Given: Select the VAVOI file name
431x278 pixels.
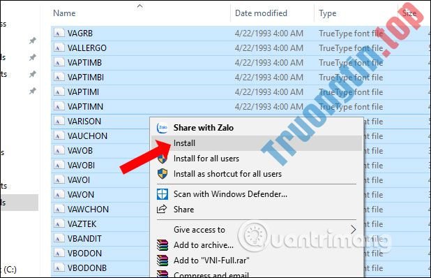Looking at the screenshot, I should (79, 180).
